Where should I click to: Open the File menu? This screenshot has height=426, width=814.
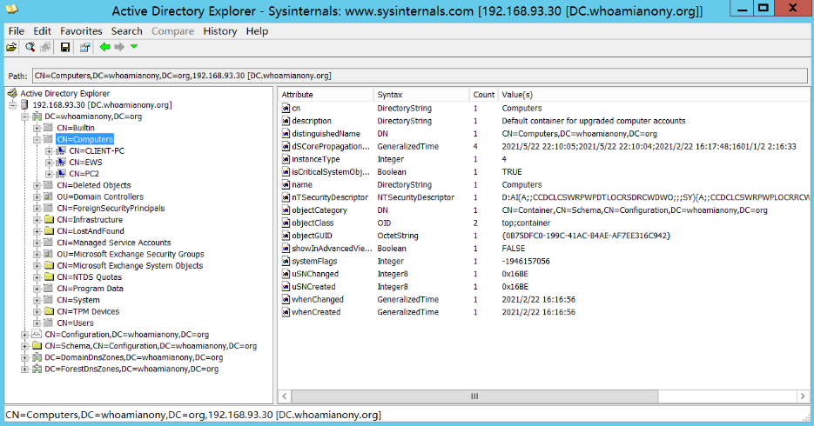pyautogui.click(x=16, y=31)
